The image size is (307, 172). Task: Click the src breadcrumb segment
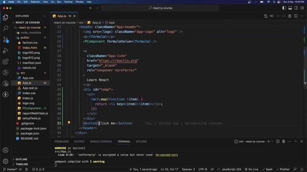(81, 22)
